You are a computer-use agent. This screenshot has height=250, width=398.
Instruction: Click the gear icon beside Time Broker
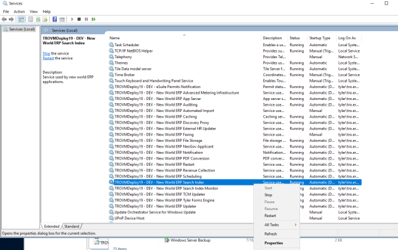pos(111,75)
